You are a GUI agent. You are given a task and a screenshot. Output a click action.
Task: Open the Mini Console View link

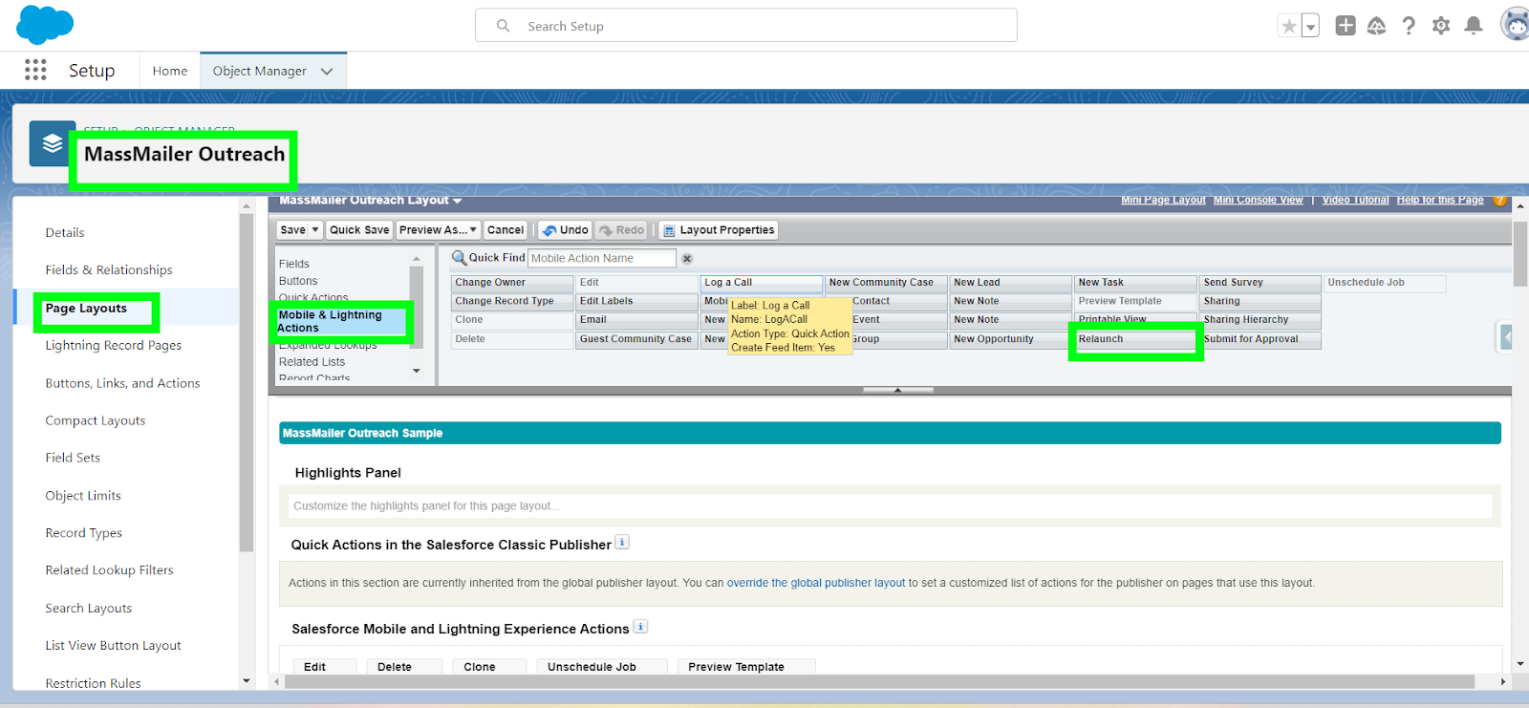pos(1259,200)
